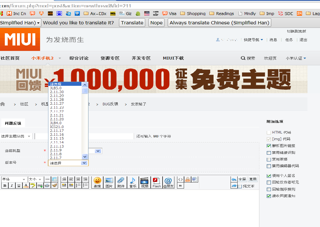
Task: Insert a hyperlink with the link icon
Action: coord(40,185)
